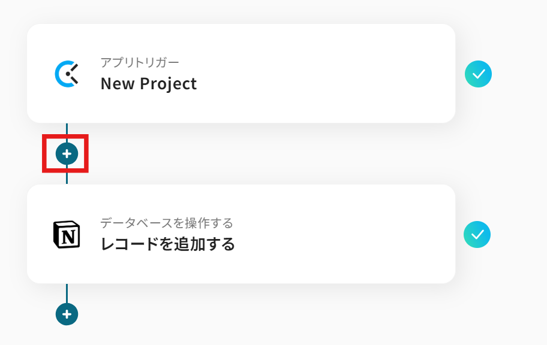
Task: Click the checkmark beside レコードを追加する
Action: pos(477,235)
